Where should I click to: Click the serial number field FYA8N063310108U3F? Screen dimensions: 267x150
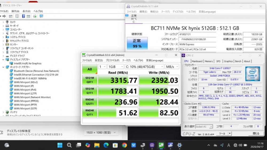point(197,39)
